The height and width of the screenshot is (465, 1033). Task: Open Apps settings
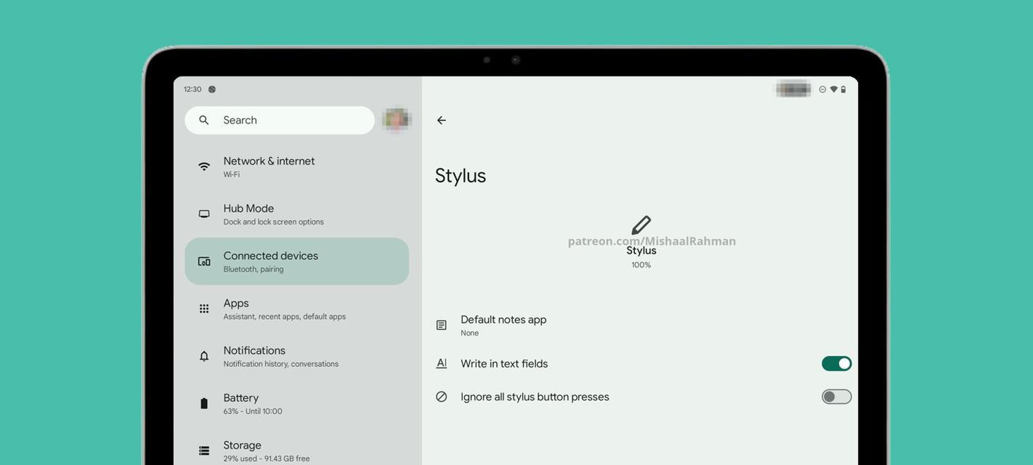point(296,309)
